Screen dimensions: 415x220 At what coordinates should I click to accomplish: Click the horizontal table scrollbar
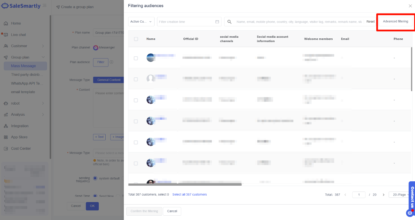click(185, 184)
